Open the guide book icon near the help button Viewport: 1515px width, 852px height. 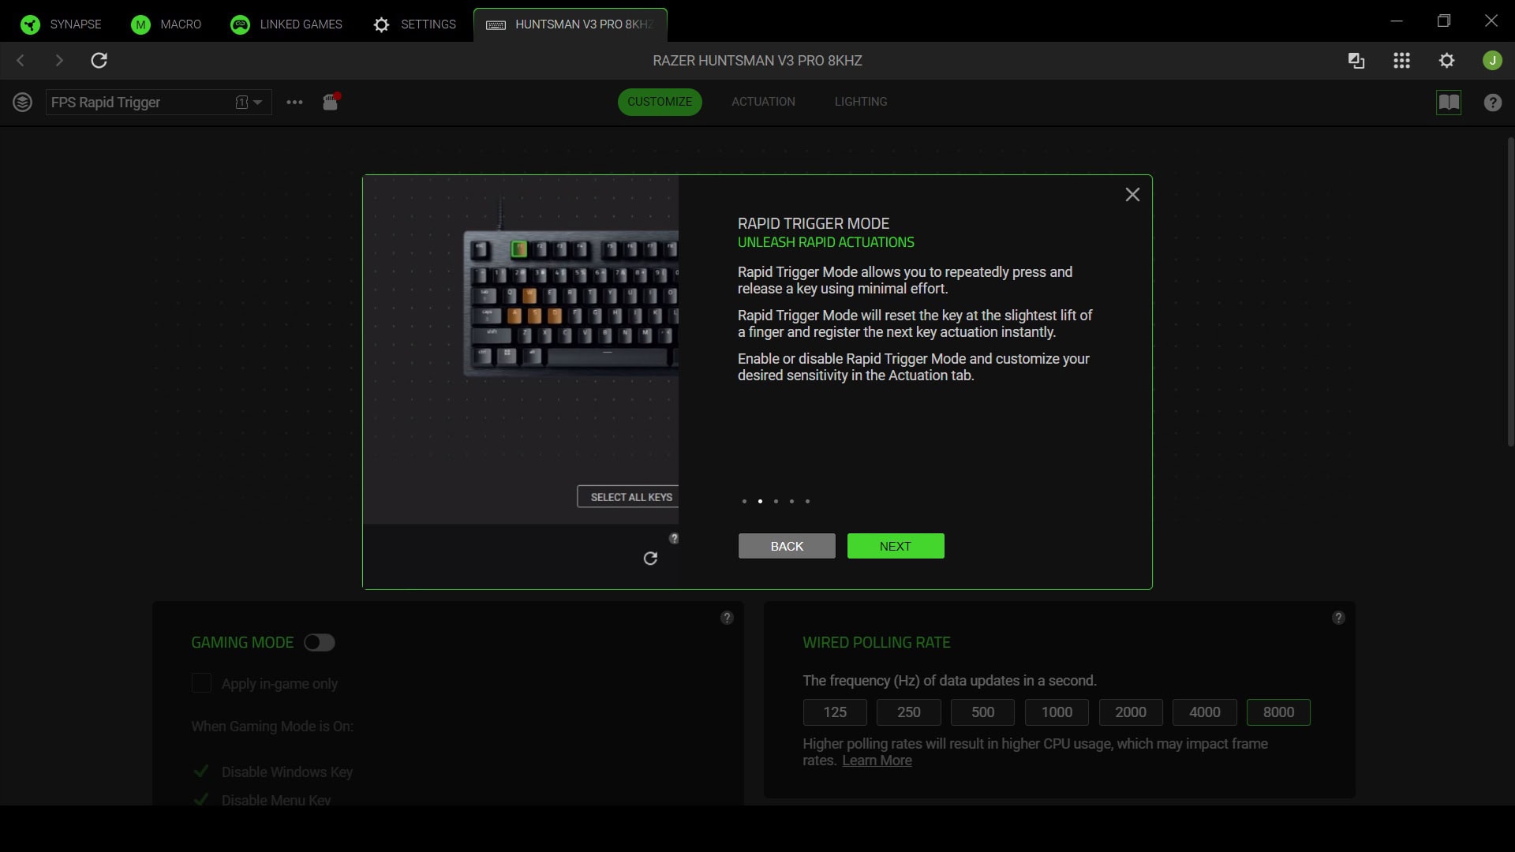pyautogui.click(x=1449, y=103)
